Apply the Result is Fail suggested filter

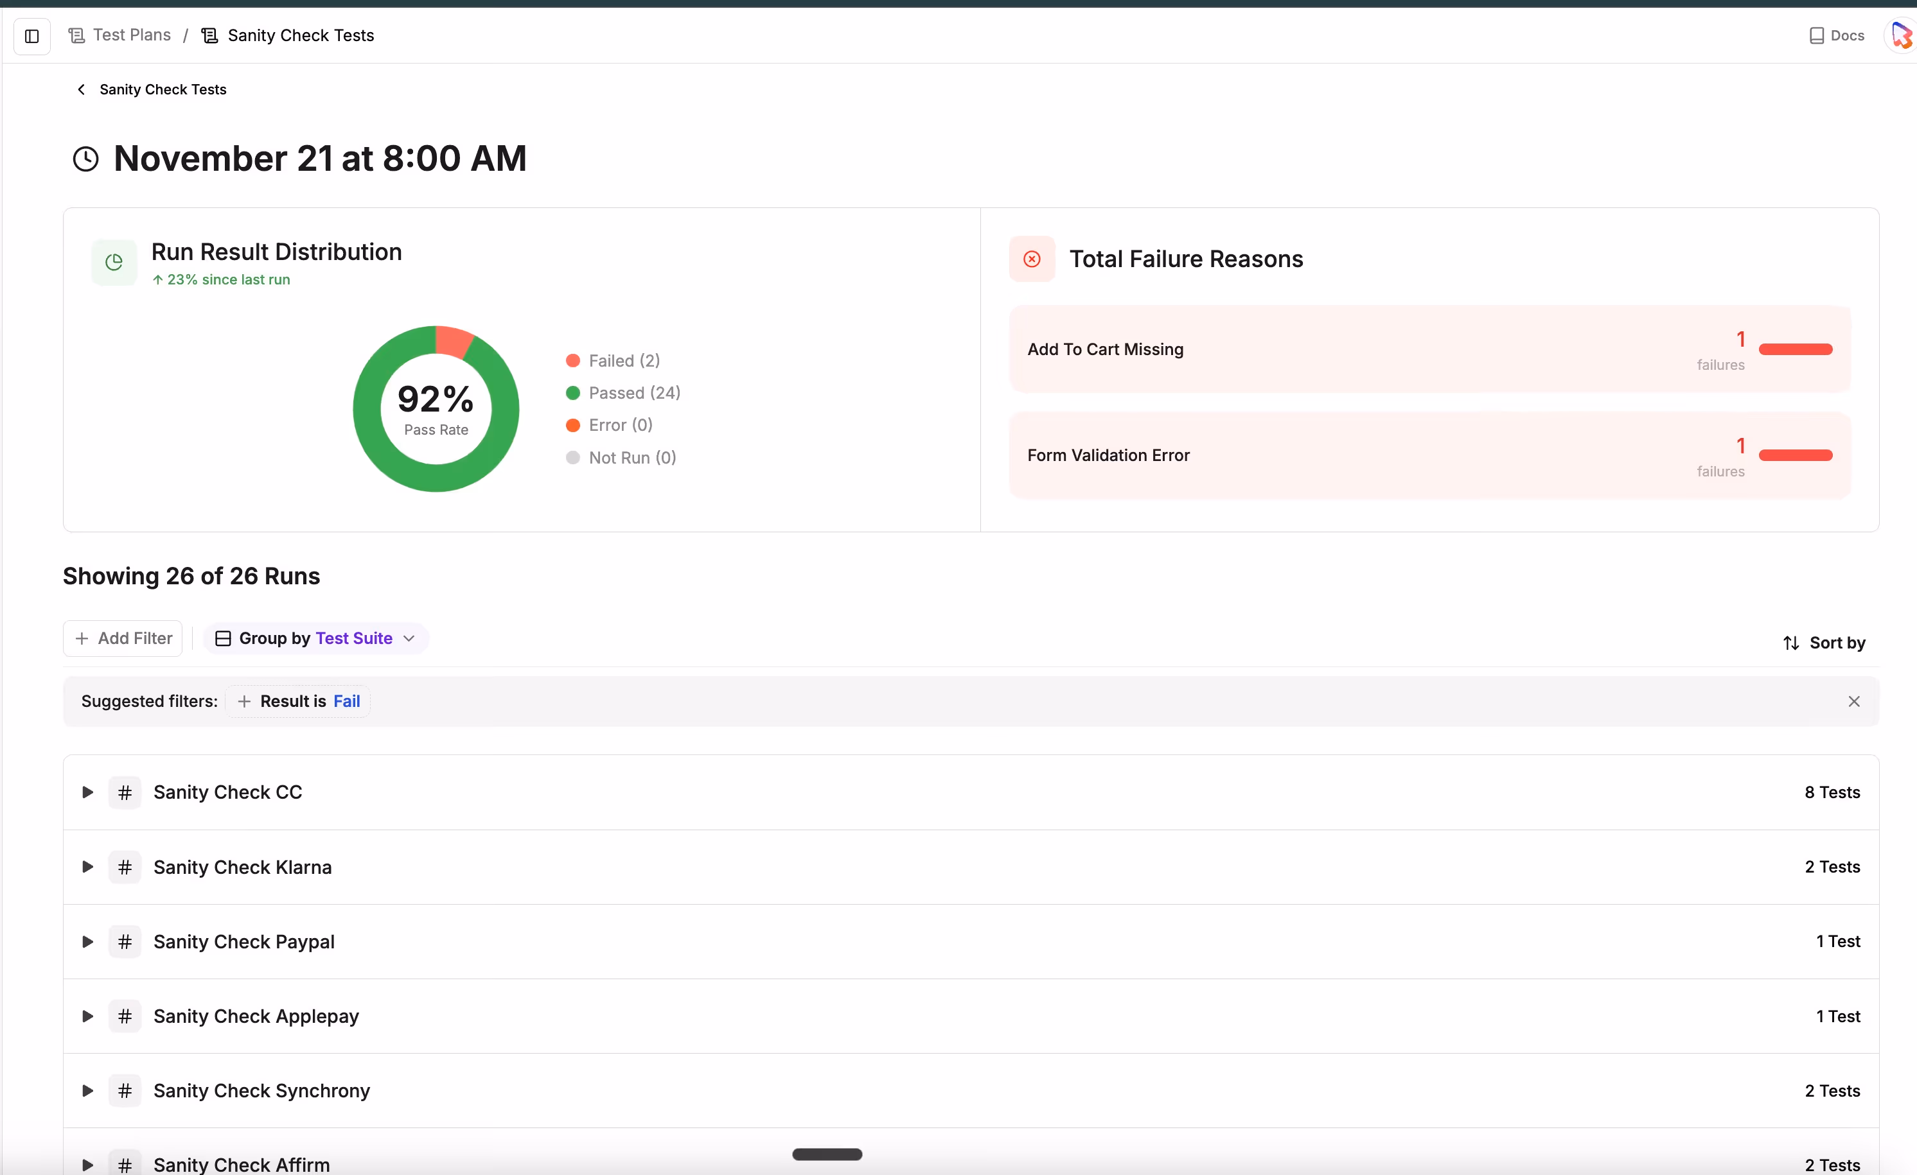coord(299,701)
